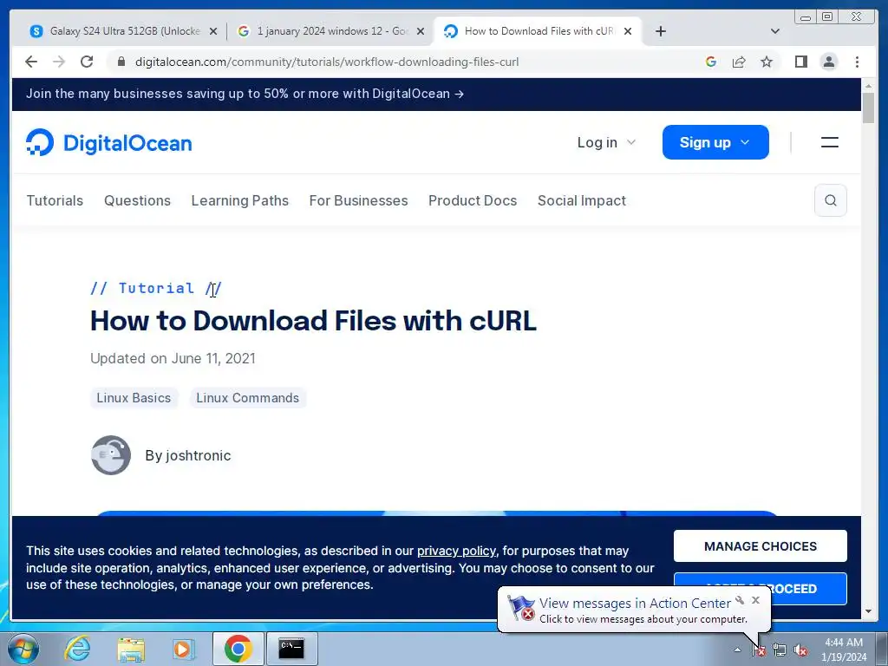Open a new tab with the plus icon
The image size is (888, 666).
tap(660, 31)
